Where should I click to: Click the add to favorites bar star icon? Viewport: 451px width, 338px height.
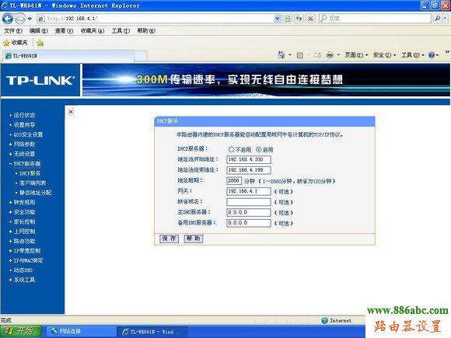[x=40, y=43]
